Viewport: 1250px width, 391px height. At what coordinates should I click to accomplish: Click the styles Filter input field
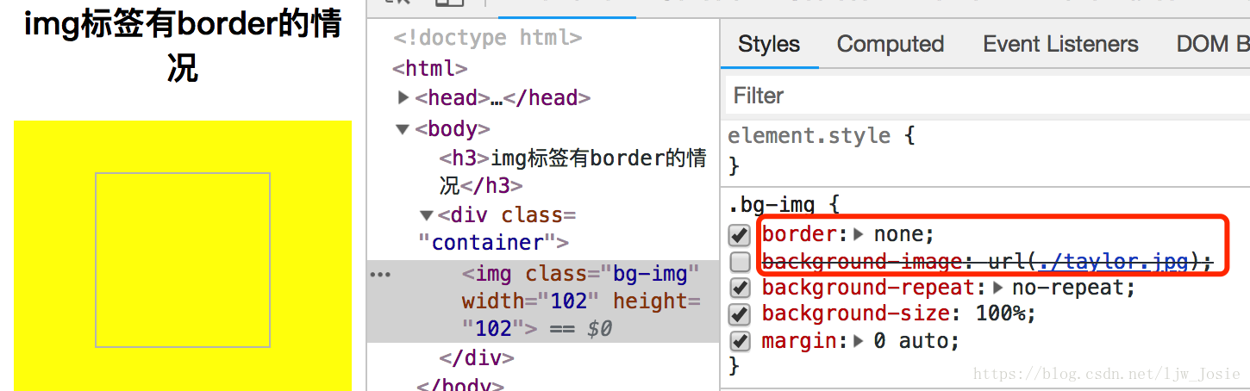[x=987, y=96]
